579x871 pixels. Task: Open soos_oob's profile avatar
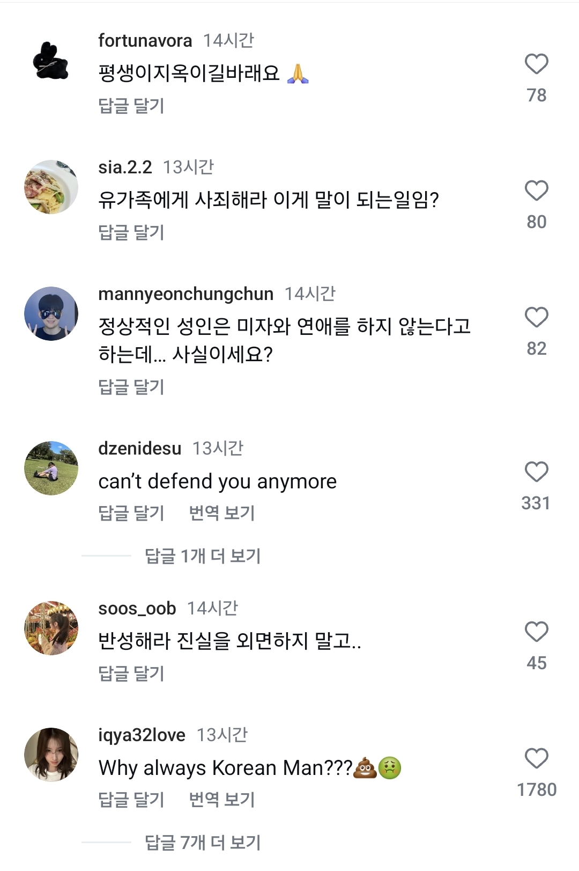(x=51, y=628)
